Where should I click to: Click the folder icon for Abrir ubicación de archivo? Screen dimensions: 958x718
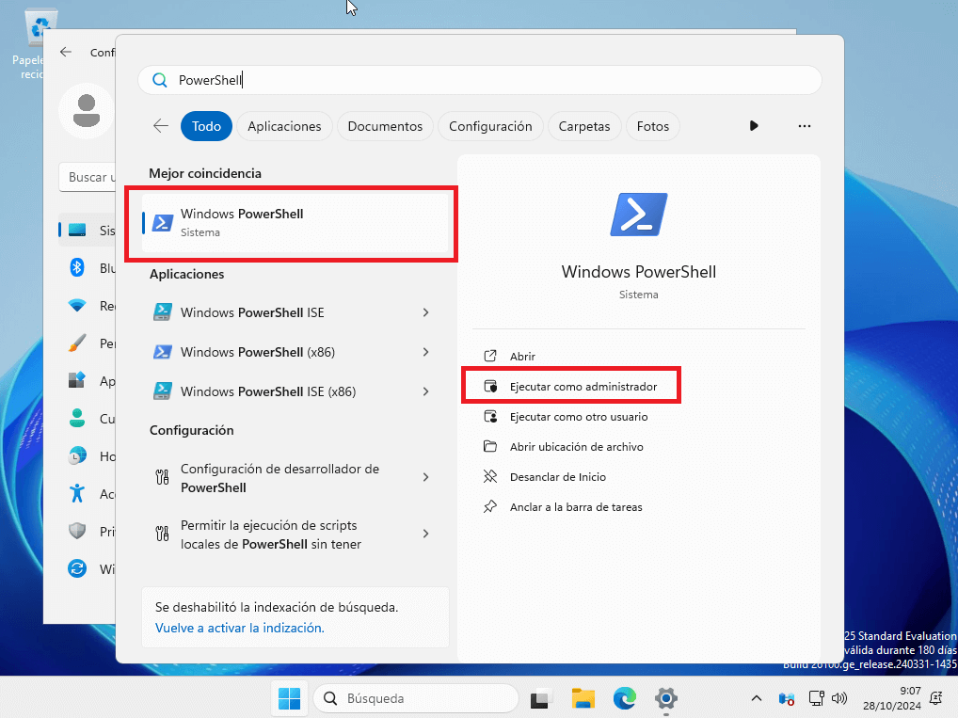(490, 446)
